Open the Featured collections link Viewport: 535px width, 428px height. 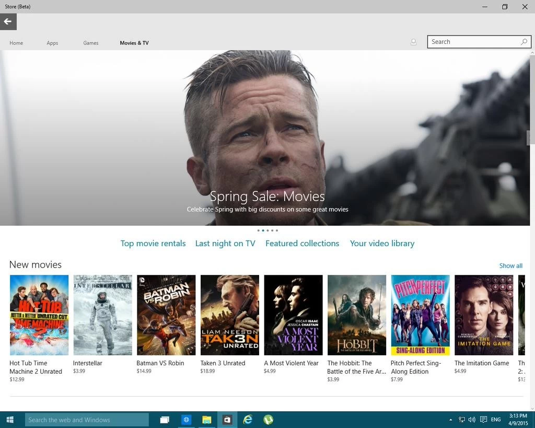303,244
